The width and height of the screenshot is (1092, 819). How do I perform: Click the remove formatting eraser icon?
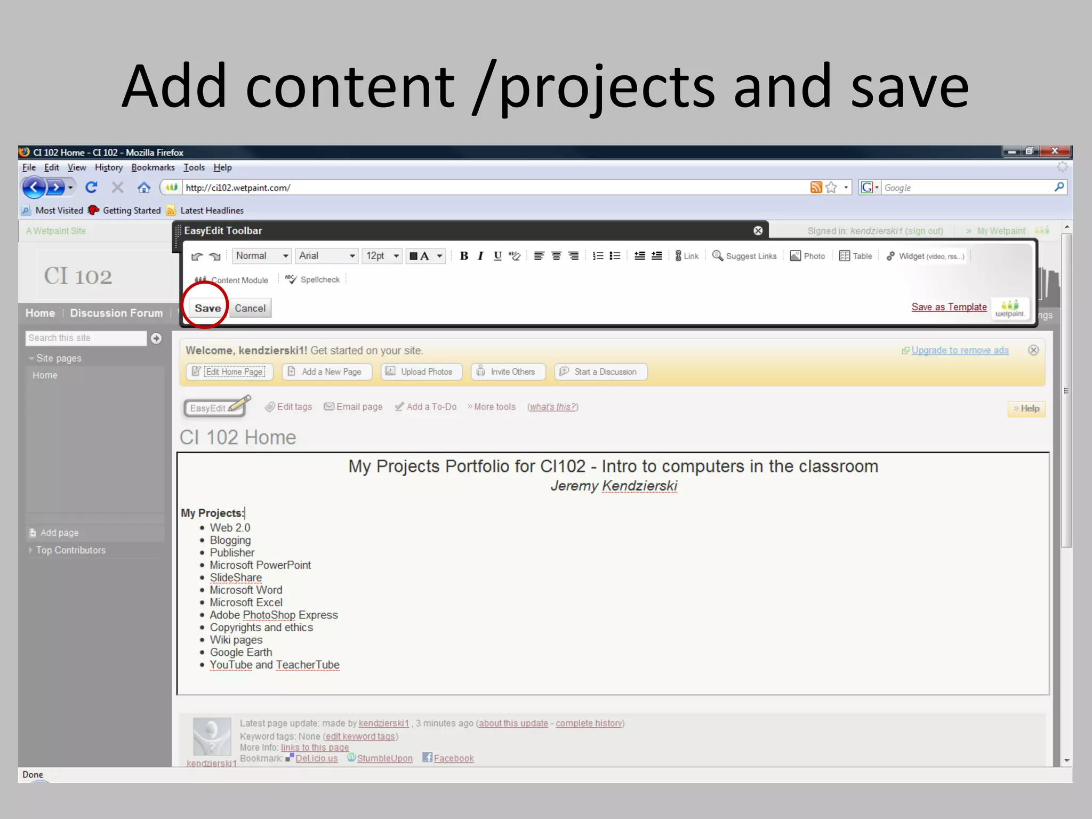pos(515,256)
